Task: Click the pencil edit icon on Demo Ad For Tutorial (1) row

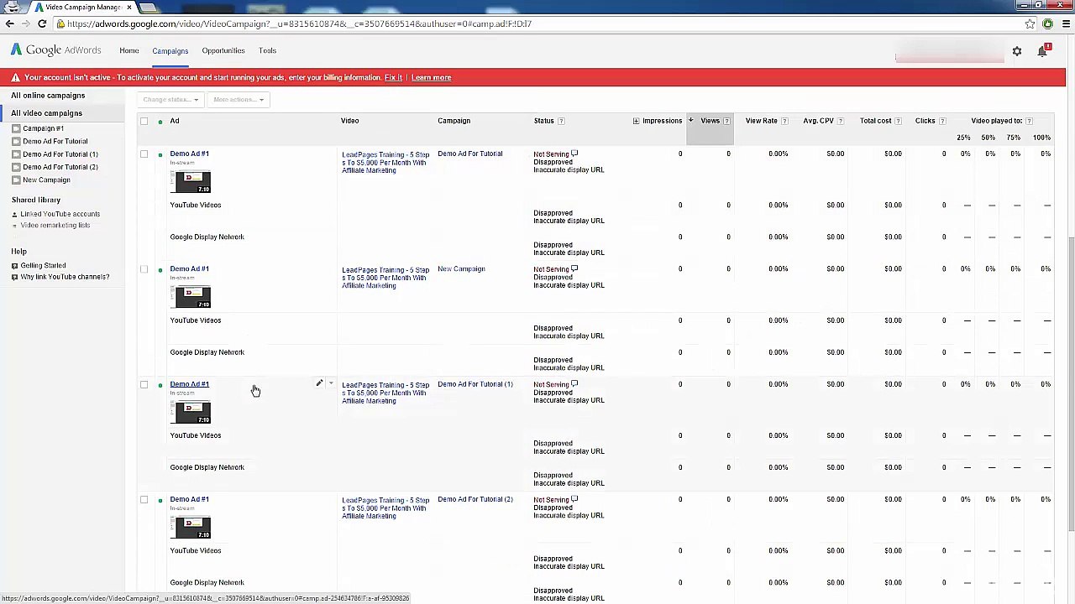Action: pyautogui.click(x=319, y=383)
